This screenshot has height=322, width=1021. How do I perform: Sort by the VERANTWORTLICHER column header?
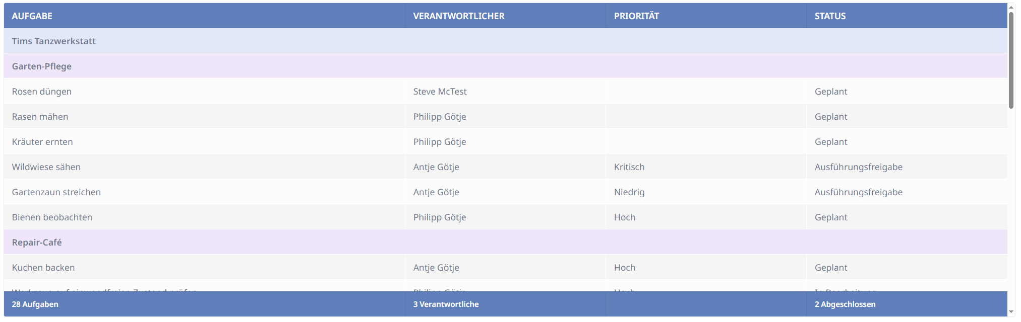coord(458,16)
